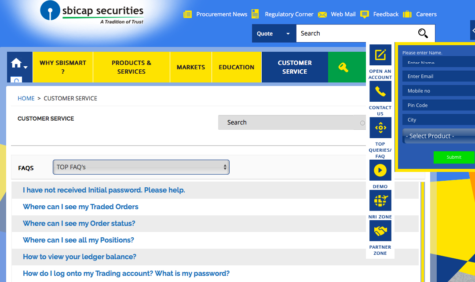
Task: Open the NRI Zone globe icon
Action: [380, 200]
